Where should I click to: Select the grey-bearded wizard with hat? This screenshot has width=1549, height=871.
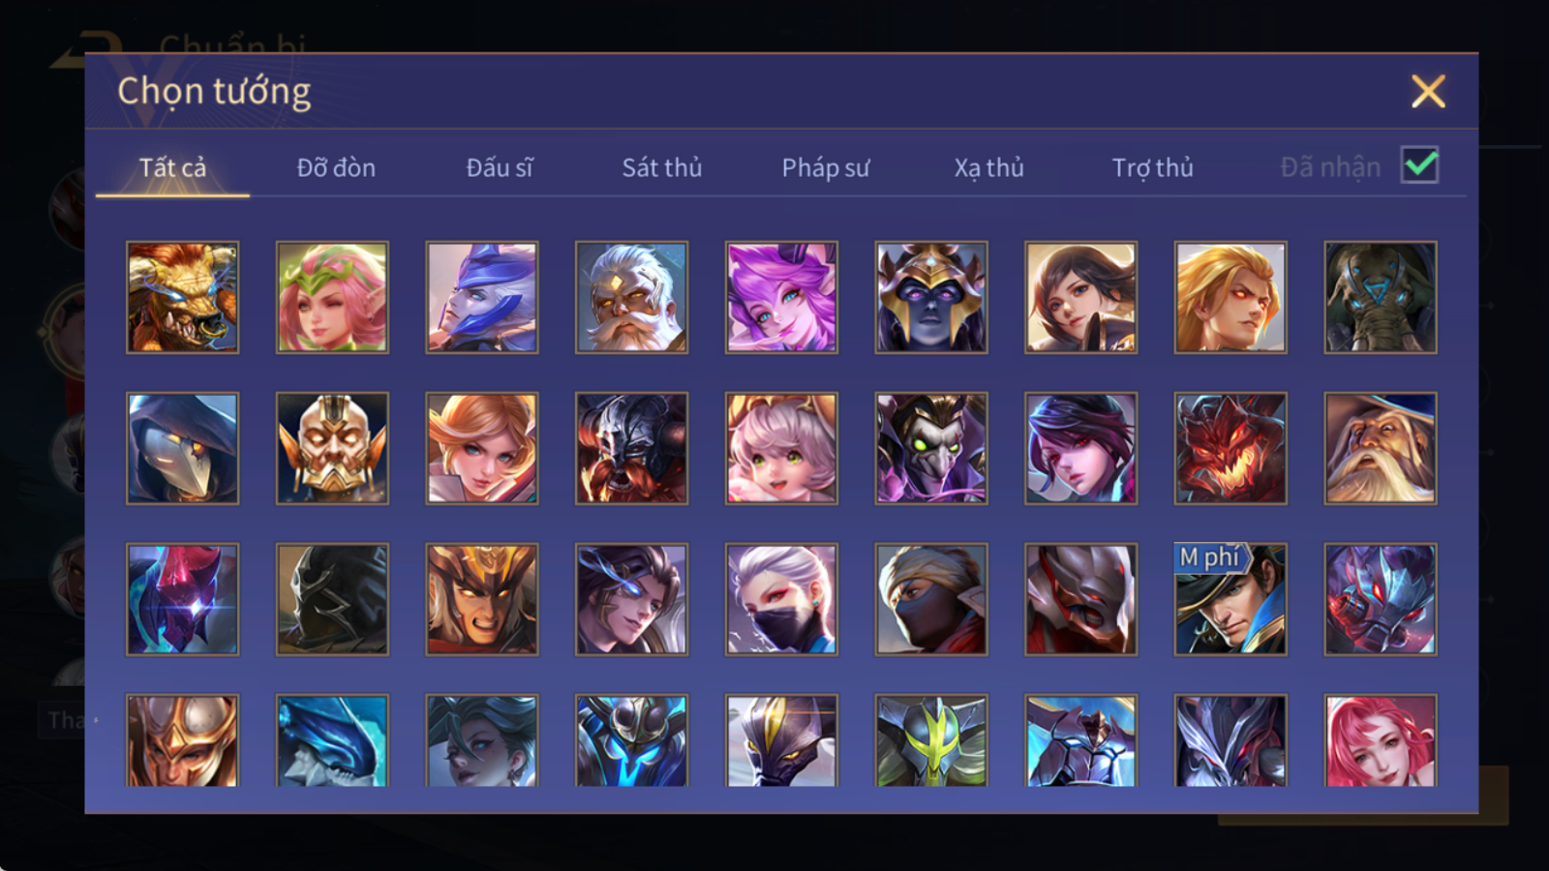point(1381,448)
